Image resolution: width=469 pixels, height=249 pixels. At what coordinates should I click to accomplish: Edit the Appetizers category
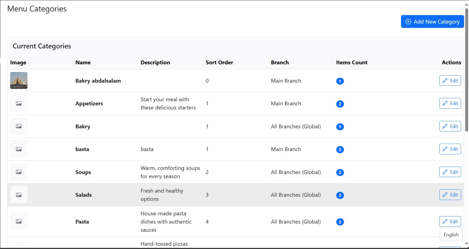450,103
